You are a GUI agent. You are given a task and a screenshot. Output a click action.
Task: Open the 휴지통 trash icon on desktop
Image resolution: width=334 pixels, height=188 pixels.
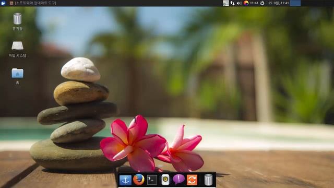tap(17, 19)
